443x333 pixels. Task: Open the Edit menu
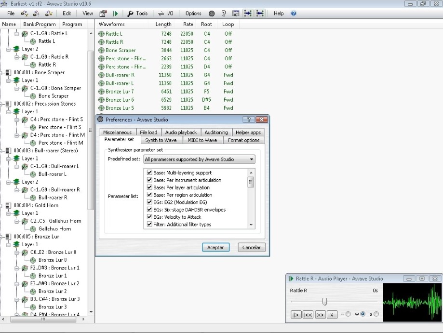tap(67, 13)
